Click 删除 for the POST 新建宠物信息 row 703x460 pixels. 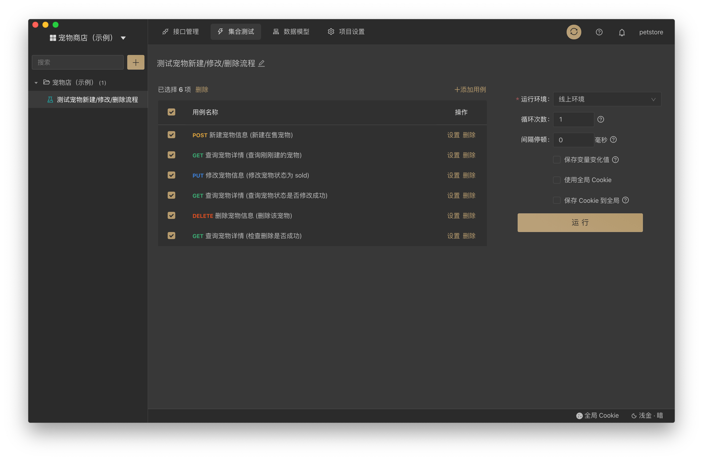click(469, 135)
